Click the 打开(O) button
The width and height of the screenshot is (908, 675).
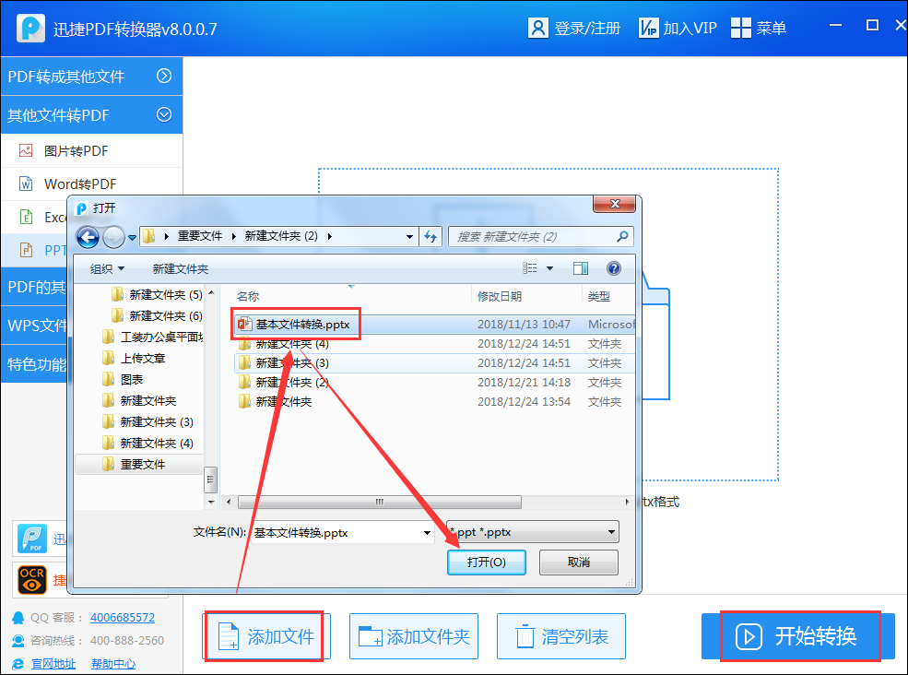point(487,562)
